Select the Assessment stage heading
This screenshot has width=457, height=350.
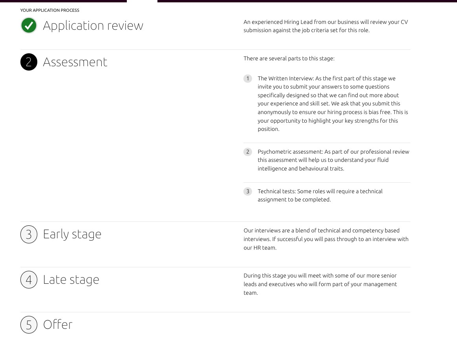tap(75, 62)
